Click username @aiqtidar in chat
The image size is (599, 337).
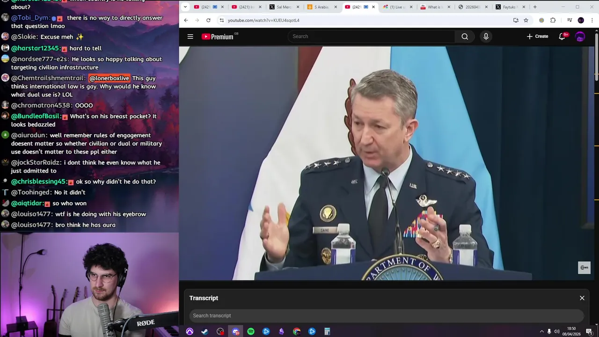(x=28, y=203)
